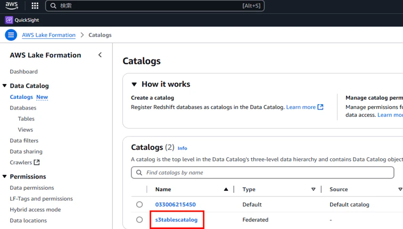
Task: Open the Crawlers external link icon
Action: click(37, 163)
